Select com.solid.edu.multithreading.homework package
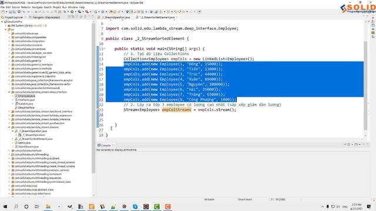The image size is (376, 211). (x=36, y=174)
